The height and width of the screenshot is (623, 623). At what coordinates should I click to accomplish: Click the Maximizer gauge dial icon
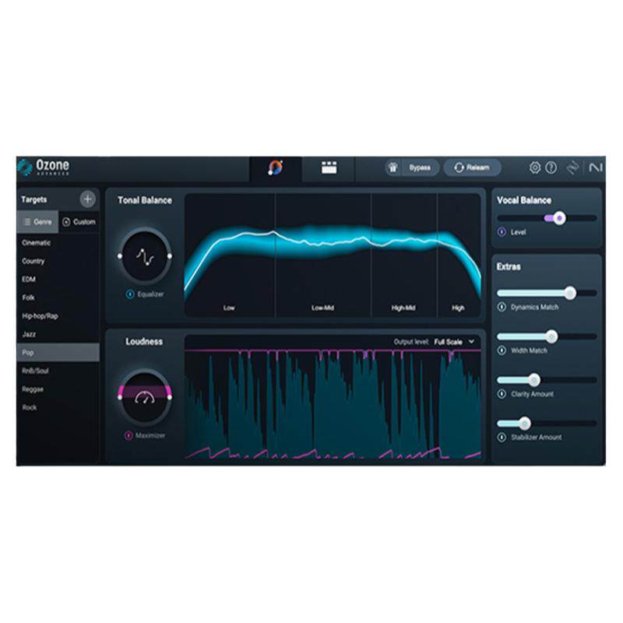pos(145,397)
